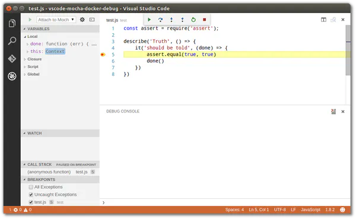This screenshot has width=356, height=219.
Task: Click the line 1 require assert code
Action: pyautogui.click(x=171, y=28)
